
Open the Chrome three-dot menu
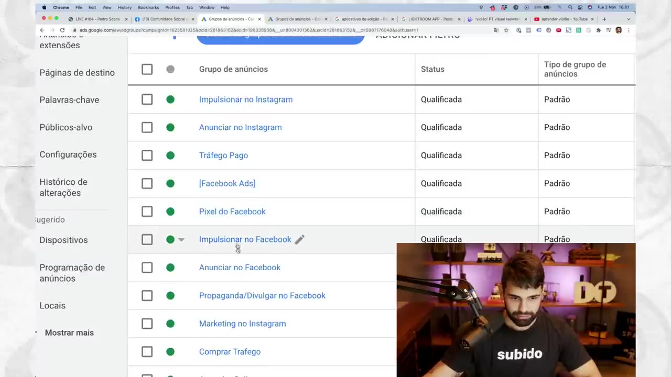(629, 30)
